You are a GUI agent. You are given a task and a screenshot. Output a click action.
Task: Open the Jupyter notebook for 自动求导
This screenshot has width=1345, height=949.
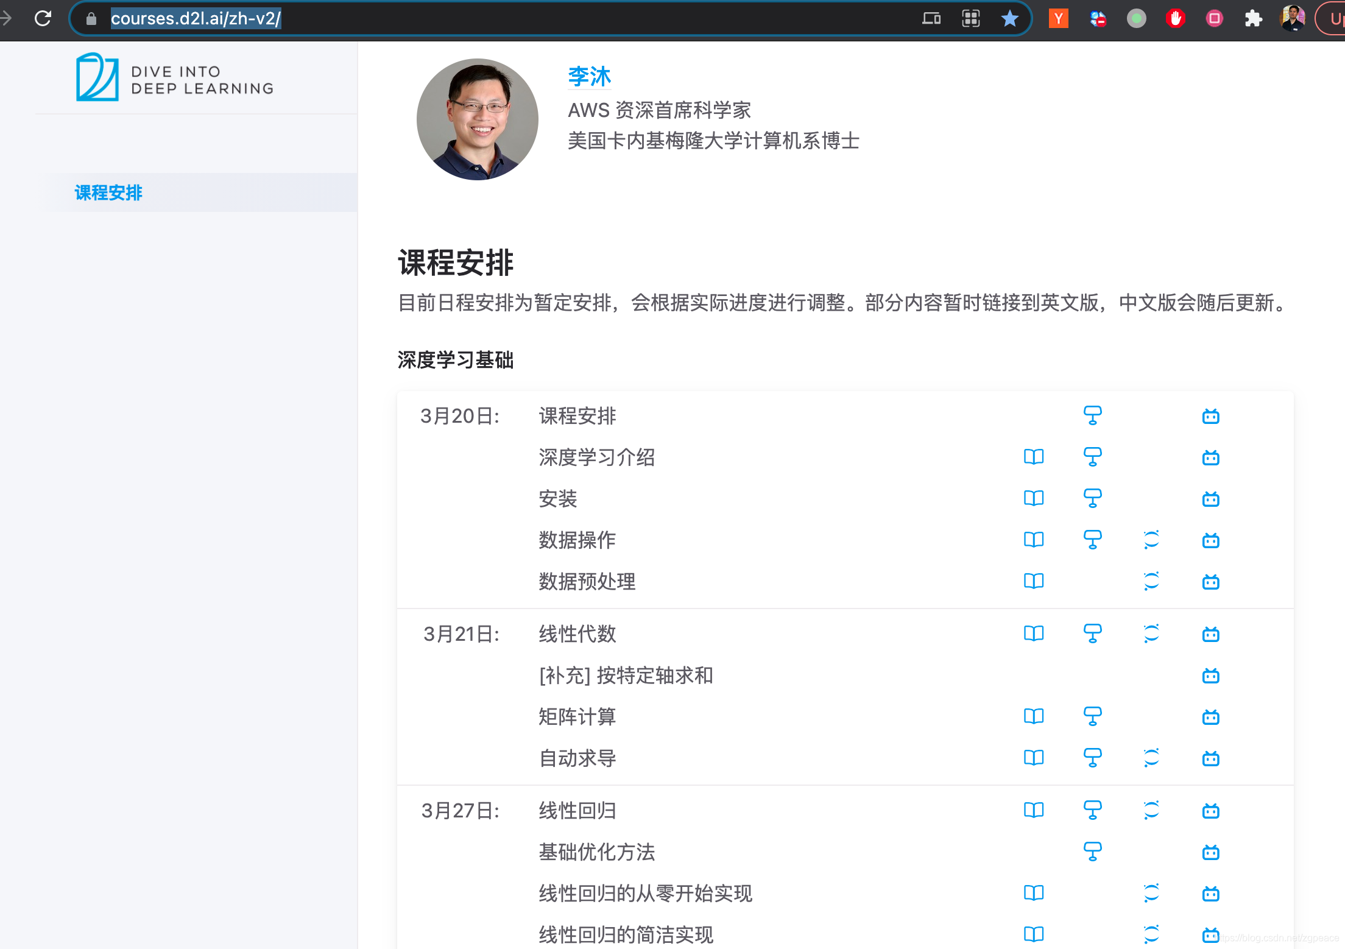tap(1151, 758)
